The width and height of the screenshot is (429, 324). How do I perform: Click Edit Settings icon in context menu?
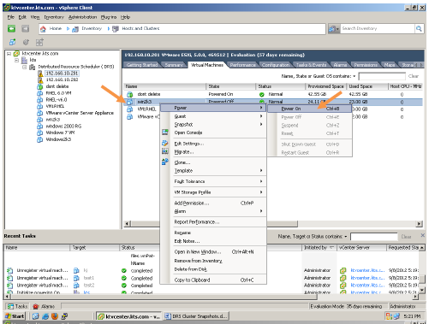click(x=165, y=144)
